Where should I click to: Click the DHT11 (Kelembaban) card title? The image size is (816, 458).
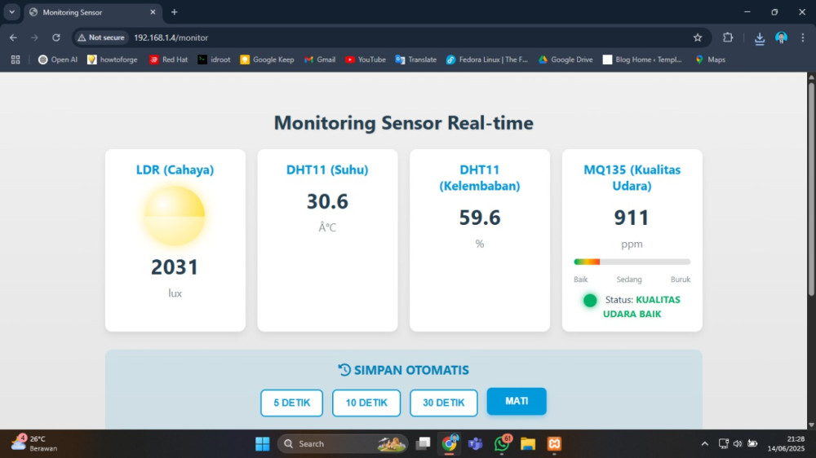[x=479, y=178]
